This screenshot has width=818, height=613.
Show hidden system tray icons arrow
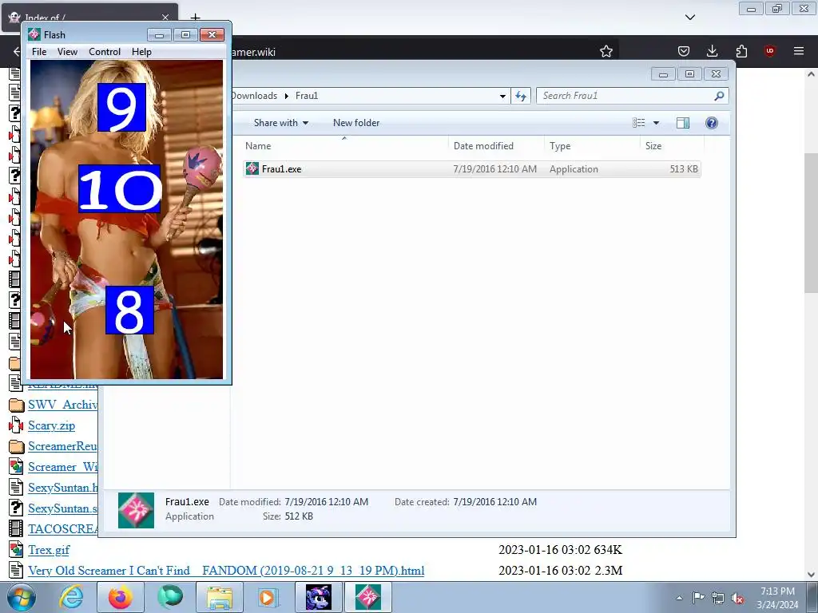679,598
